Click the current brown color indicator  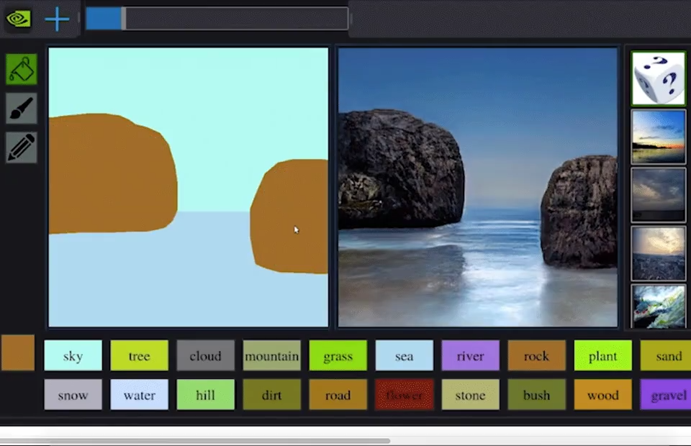pos(17,352)
